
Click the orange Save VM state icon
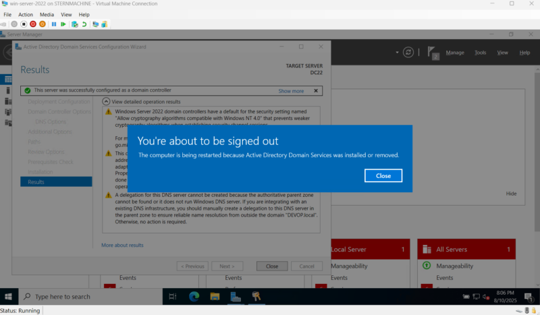click(x=43, y=24)
